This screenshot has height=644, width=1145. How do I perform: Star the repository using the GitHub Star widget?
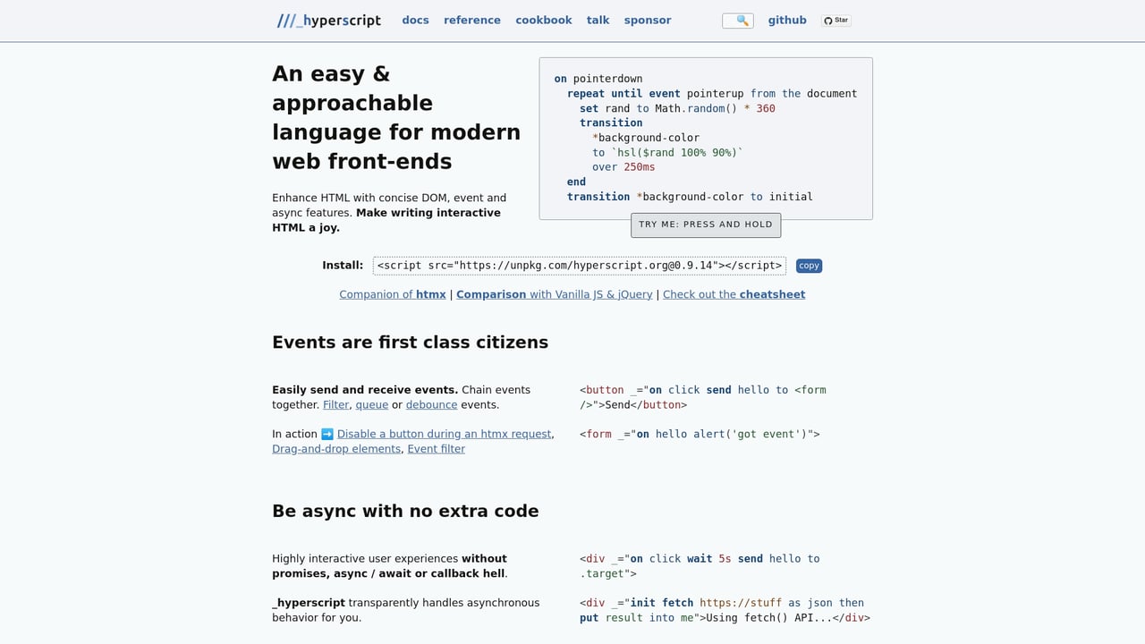(x=835, y=20)
